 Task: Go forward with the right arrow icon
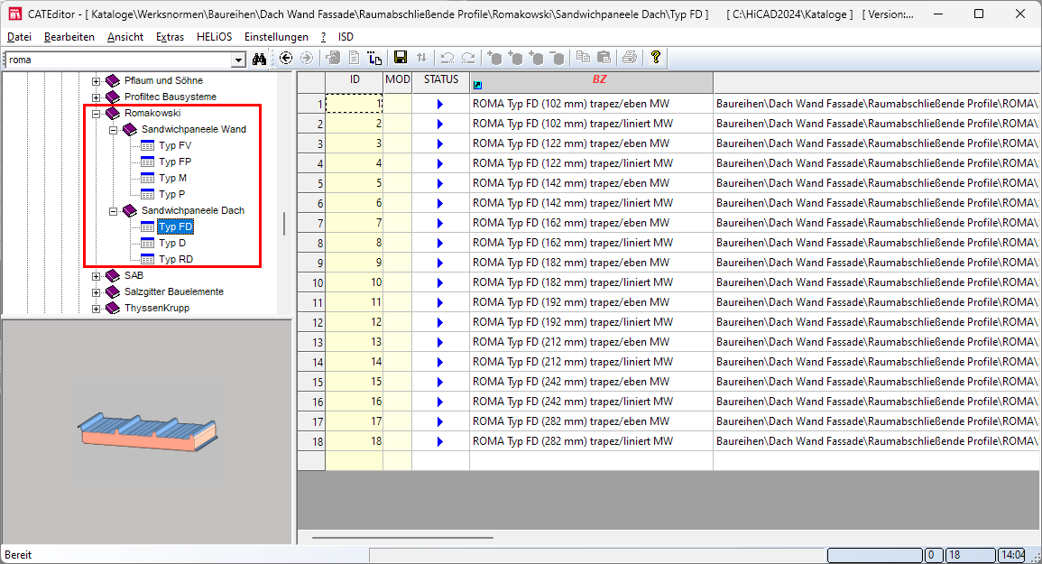coord(307,58)
